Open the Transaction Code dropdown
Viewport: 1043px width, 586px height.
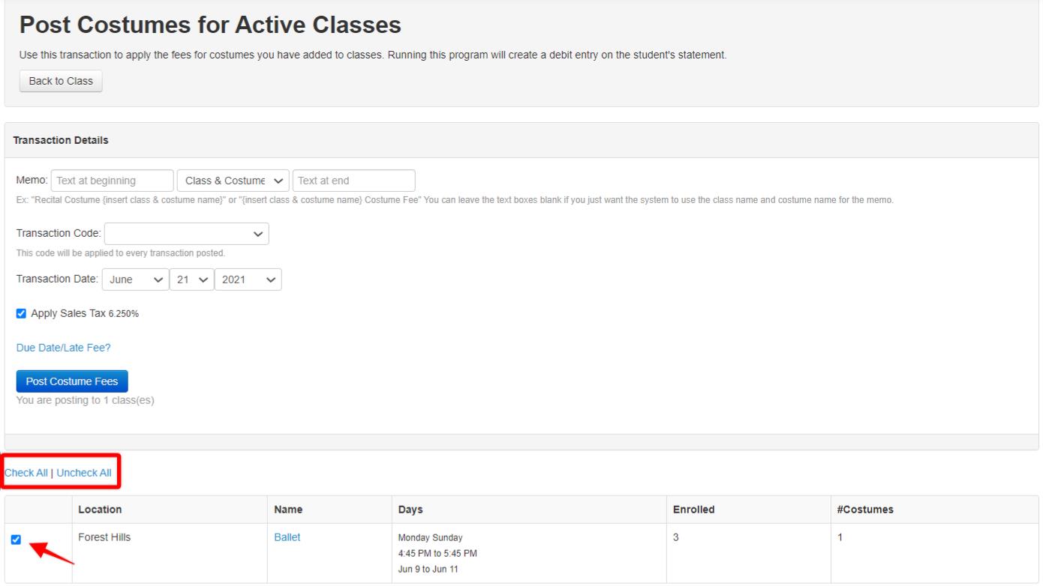(x=187, y=234)
